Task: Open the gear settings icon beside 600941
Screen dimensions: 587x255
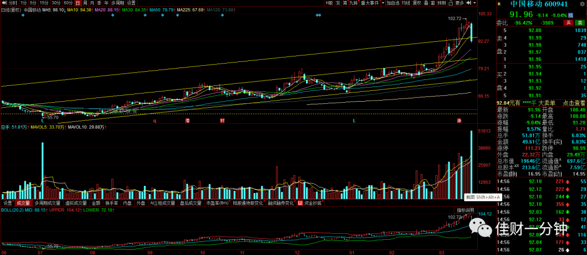Action: pos(582,4)
